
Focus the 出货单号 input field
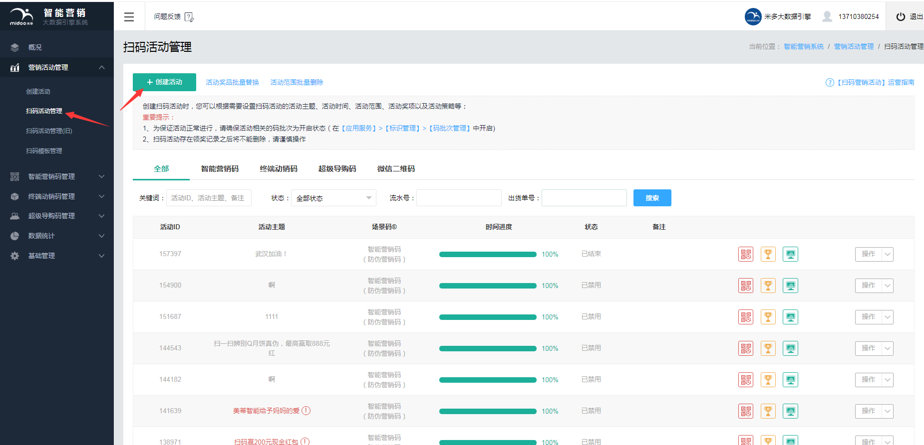click(x=584, y=198)
